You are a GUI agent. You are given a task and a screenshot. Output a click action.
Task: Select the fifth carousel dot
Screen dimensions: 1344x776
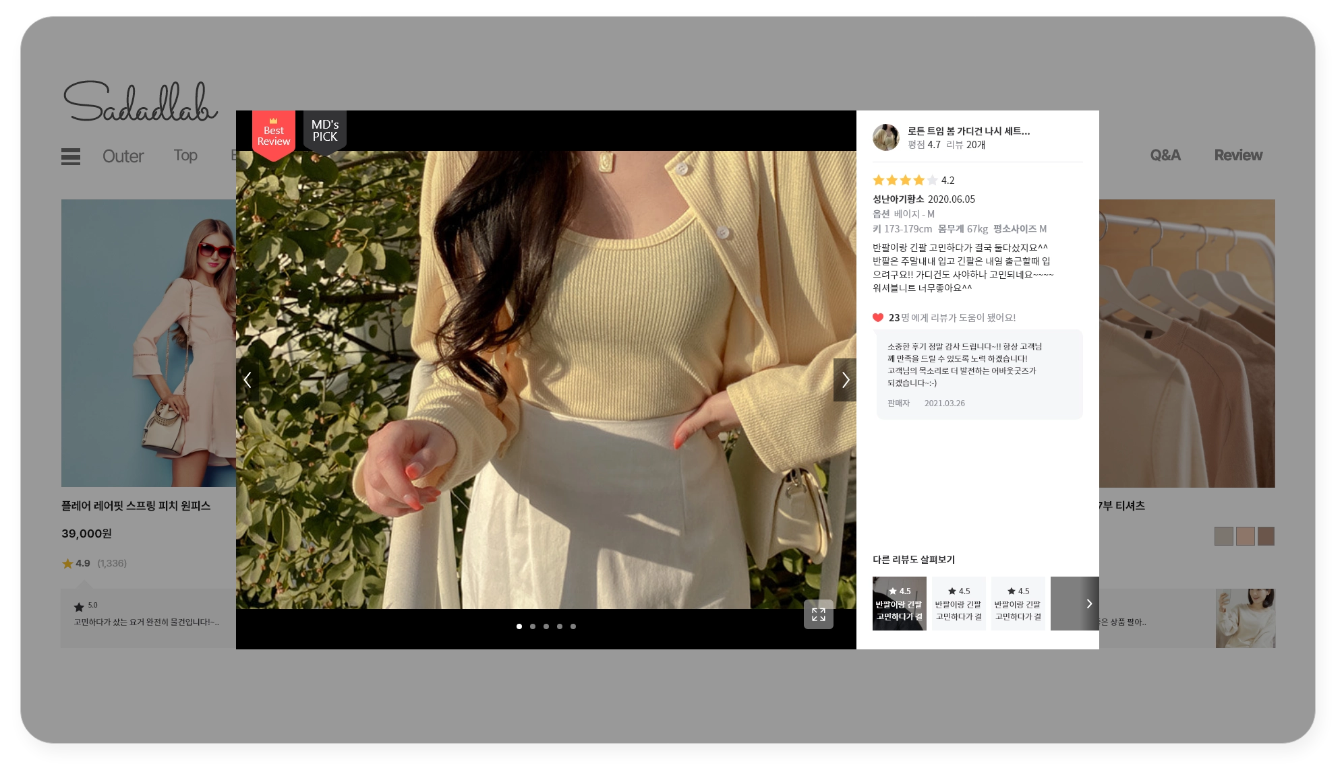coord(573,626)
